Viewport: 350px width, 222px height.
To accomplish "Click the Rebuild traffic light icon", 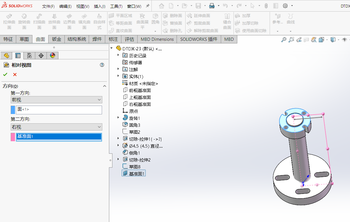I will pyautogui.click(x=266, y=6).
